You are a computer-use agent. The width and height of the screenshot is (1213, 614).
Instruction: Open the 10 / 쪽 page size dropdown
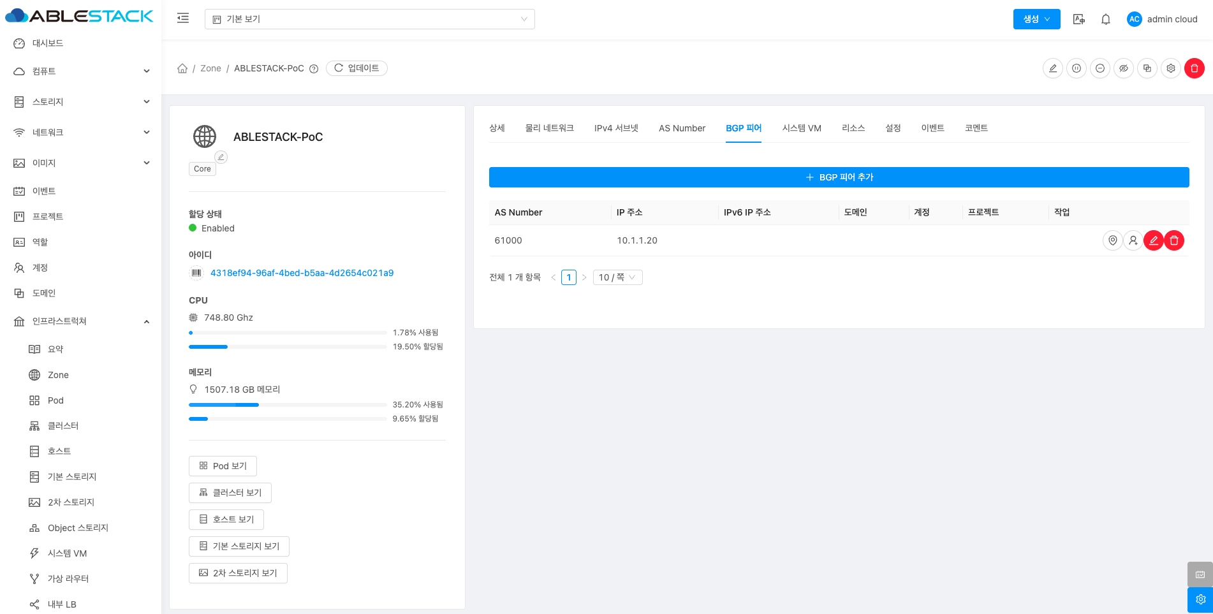(x=617, y=277)
